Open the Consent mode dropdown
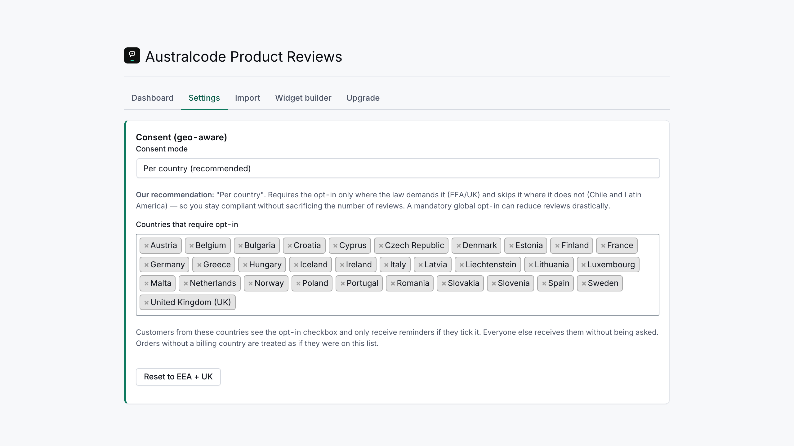The width and height of the screenshot is (794, 446). [398, 168]
